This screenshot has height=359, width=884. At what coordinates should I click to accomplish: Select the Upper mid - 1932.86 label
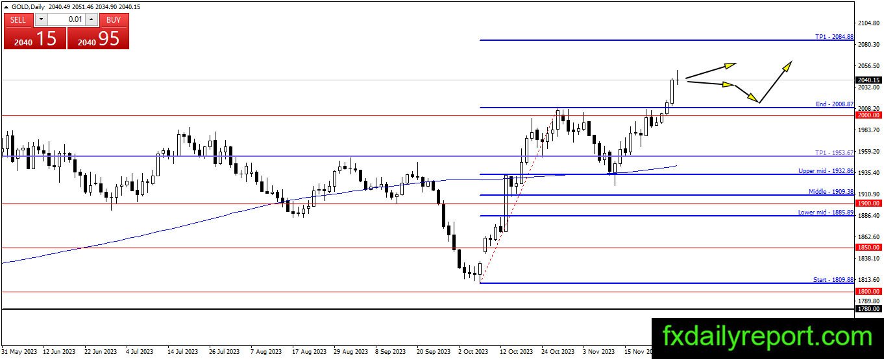click(x=826, y=171)
